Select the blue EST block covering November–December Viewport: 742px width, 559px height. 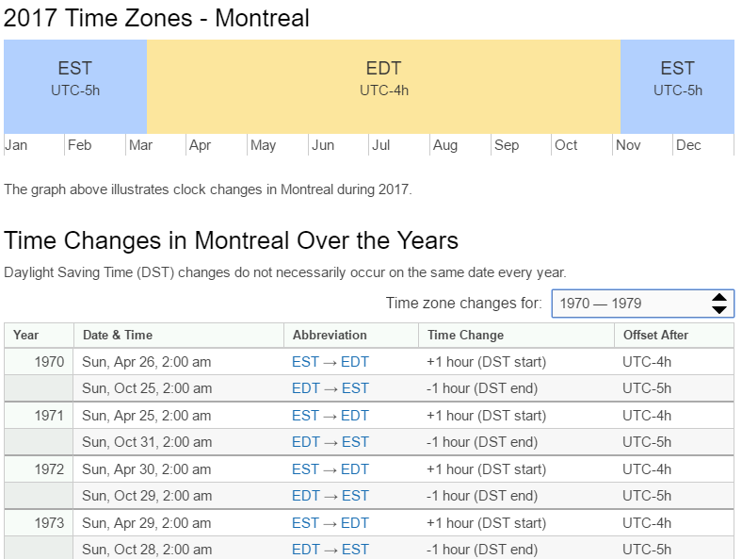(677, 86)
